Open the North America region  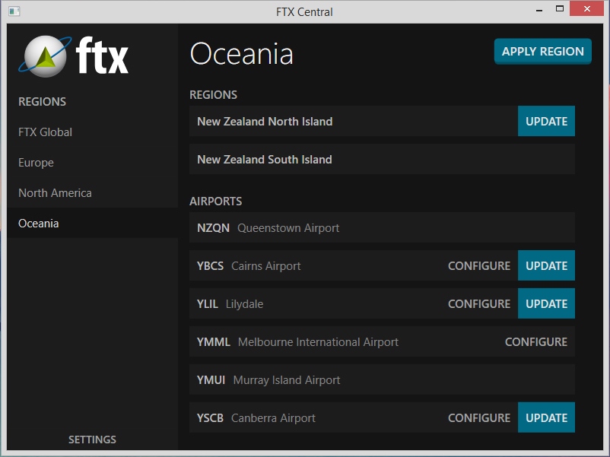[55, 193]
